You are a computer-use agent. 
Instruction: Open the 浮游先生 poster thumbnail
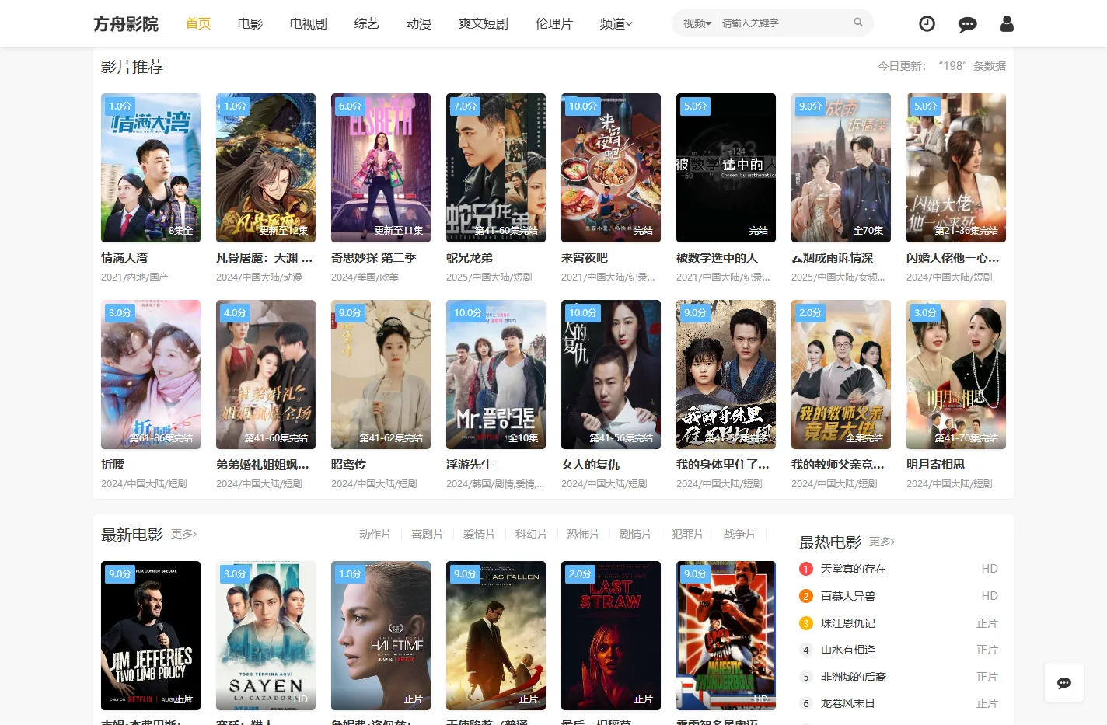coord(496,375)
